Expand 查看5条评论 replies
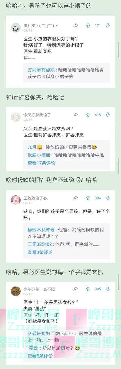 [40, 356]
